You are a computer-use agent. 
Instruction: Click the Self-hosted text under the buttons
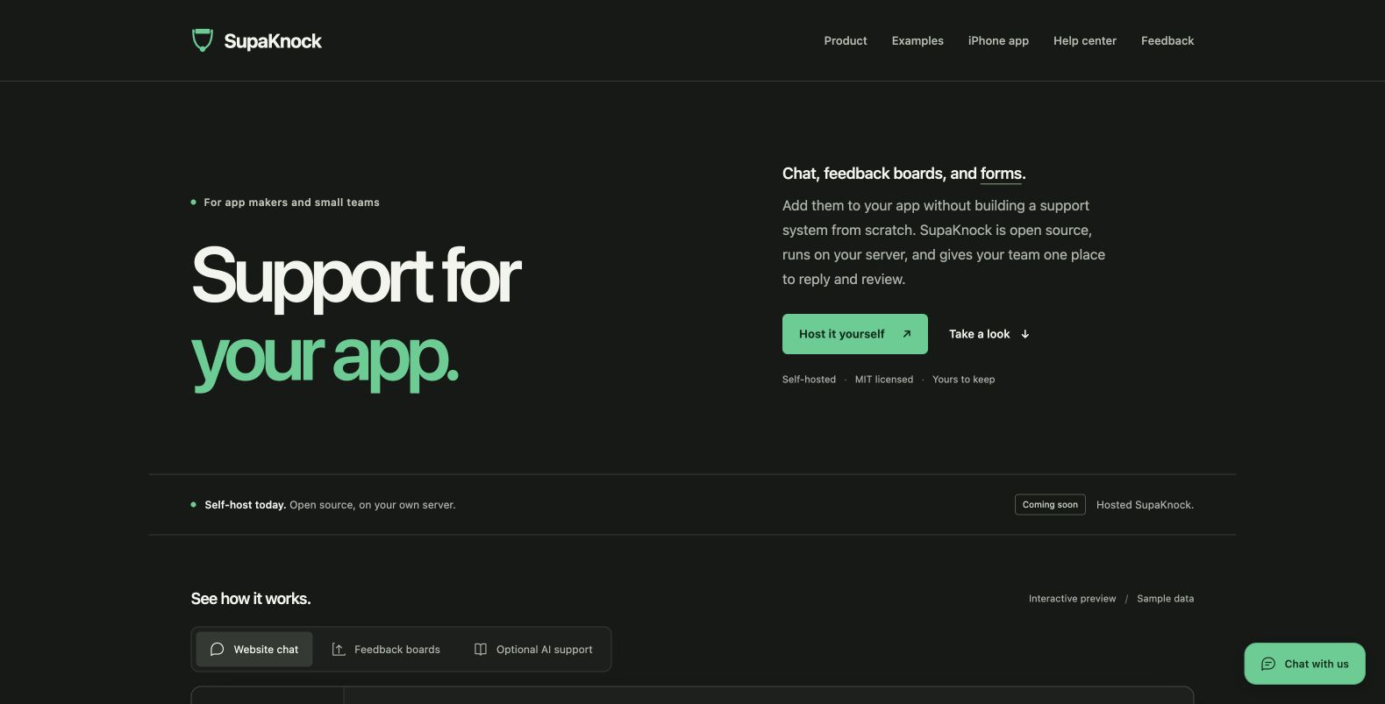pyautogui.click(x=809, y=380)
